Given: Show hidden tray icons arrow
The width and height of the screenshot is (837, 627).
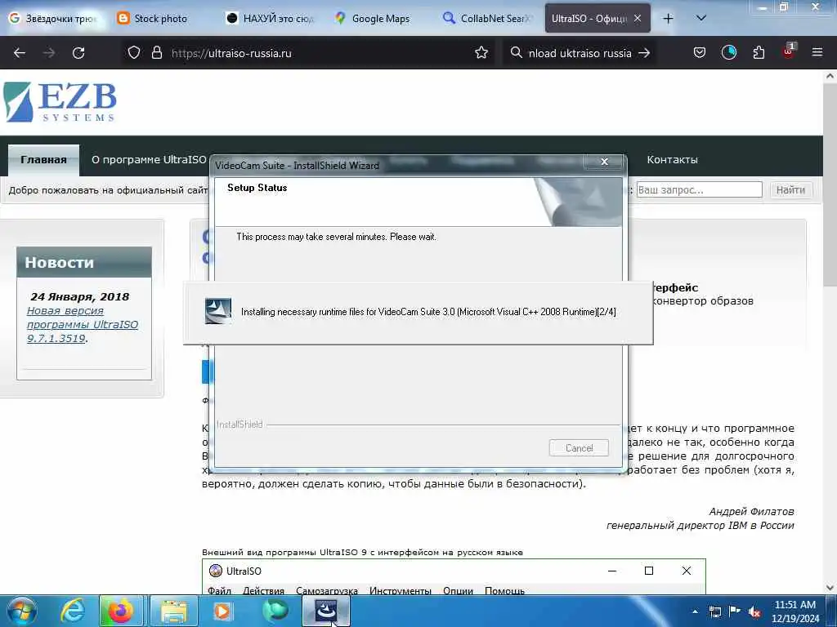Looking at the screenshot, I should 695,611.
